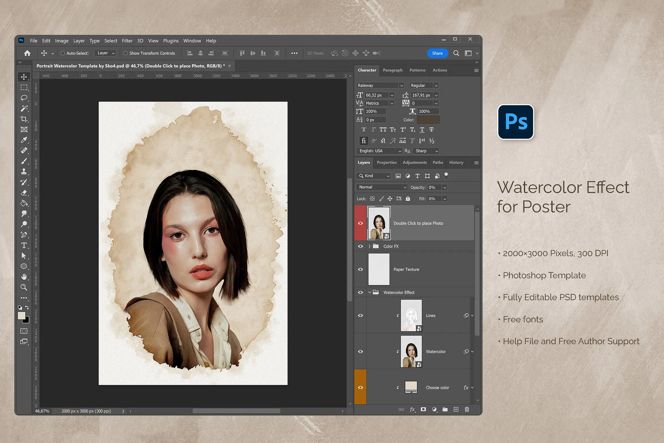Select the Clone Stamp tool
664x443 pixels.
pos(24,172)
